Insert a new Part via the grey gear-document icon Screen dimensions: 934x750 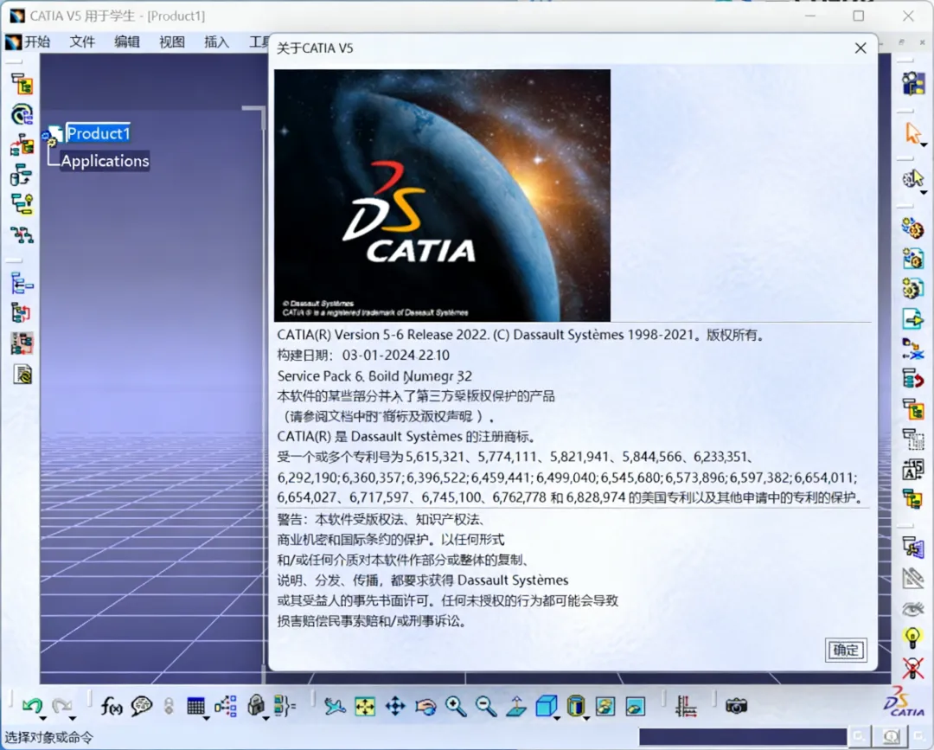pos(912,288)
